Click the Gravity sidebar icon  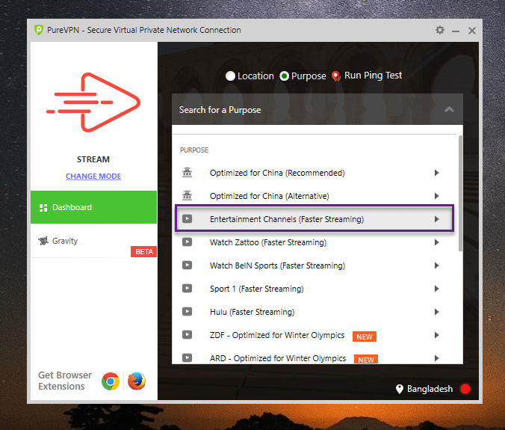[x=43, y=241]
